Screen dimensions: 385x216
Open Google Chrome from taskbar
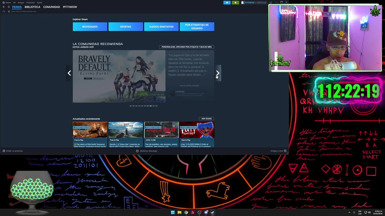click(186, 212)
